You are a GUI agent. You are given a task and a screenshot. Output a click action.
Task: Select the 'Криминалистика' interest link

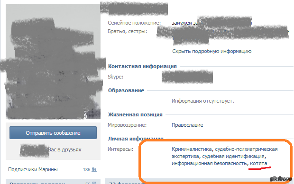[192, 149]
